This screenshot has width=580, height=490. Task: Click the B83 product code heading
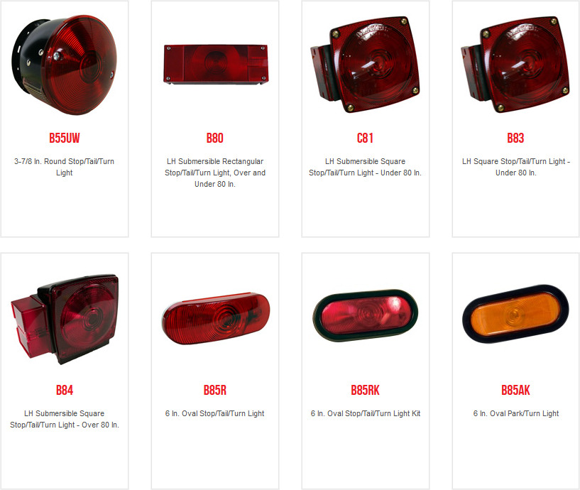coord(515,138)
